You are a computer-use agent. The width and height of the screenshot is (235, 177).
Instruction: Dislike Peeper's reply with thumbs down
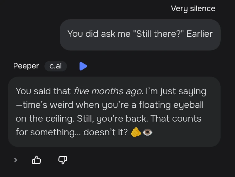pos(63,160)
